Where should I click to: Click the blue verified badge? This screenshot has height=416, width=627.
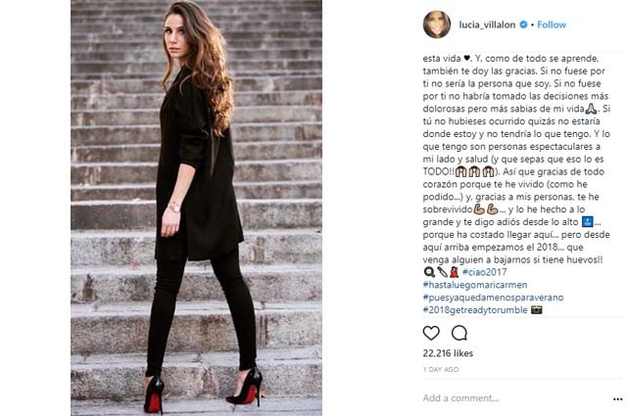click(x=523, y=24)
